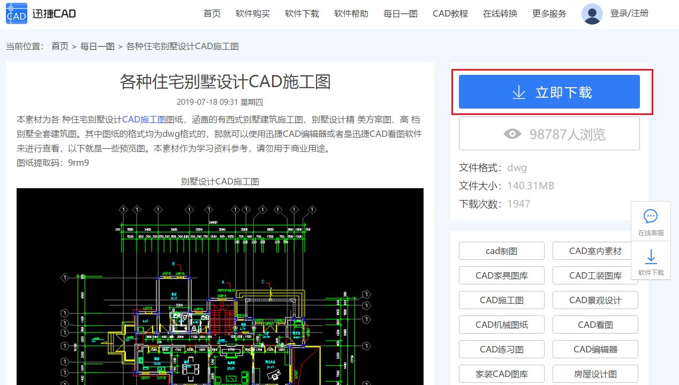679x385 pixels.
Task: Click the 迅捷CAD logo
Action: (x=40, y=13)
